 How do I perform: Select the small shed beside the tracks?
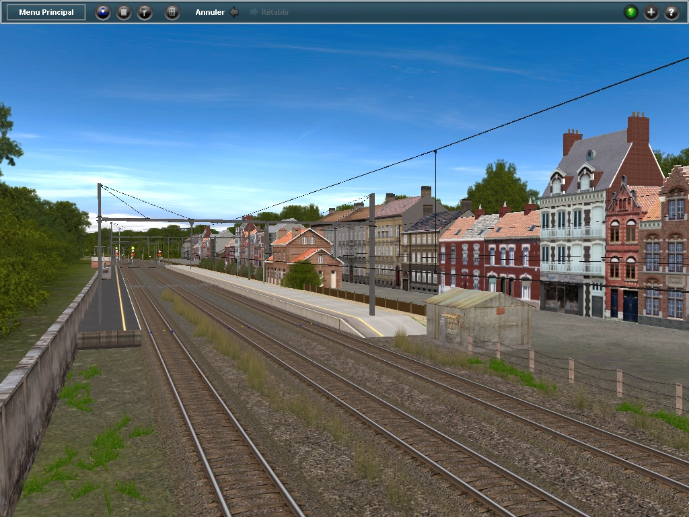point(479,318)
